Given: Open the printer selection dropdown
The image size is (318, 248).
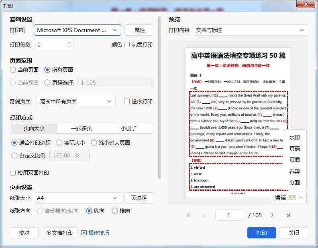Looking at the screenshot, I should click(x=77, y=30).
